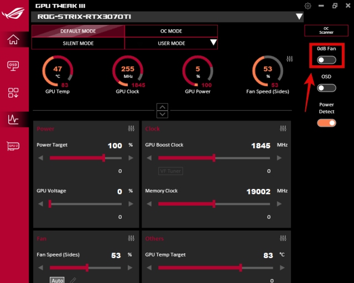Increase Memory Clock with right arrow
The width and height of the screenshot is (354, 283).
(x=279, y=204)
